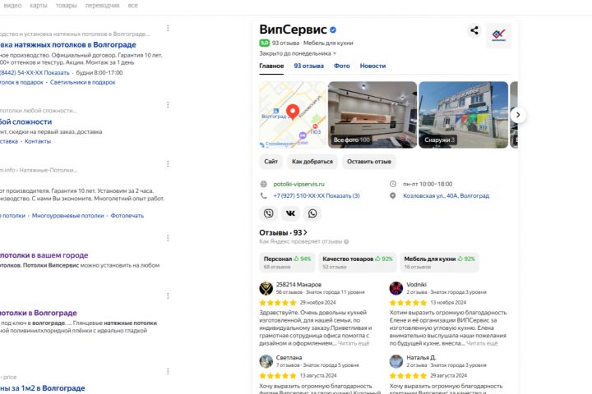Show next photos with the right arrow

[518, 115]
